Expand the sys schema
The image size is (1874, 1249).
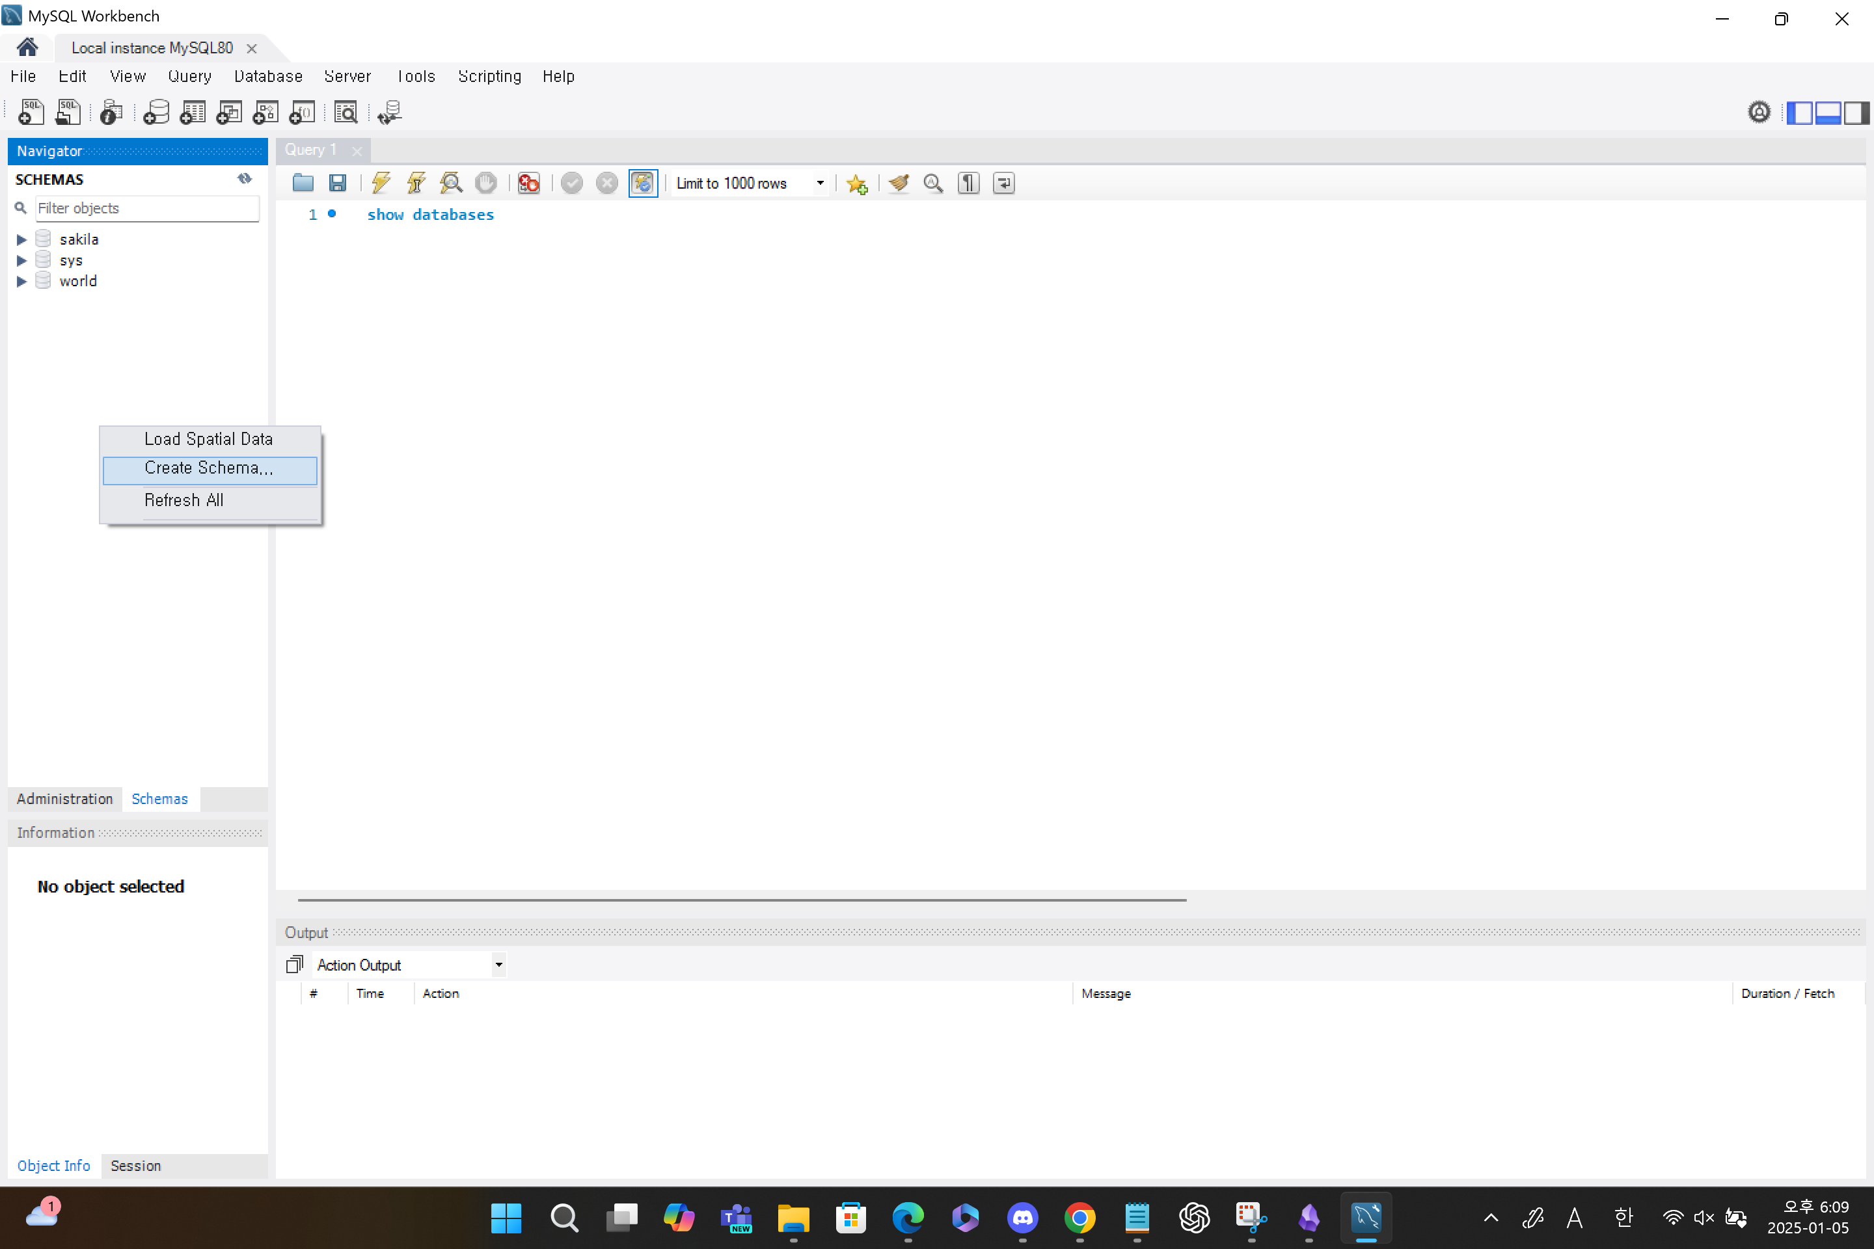tap(21, 260)
